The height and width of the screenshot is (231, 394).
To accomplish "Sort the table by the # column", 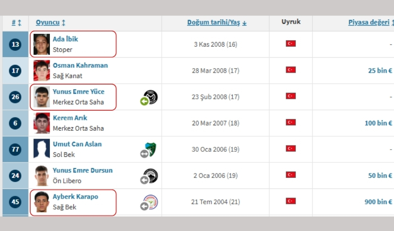I will [x=16, y=23].
